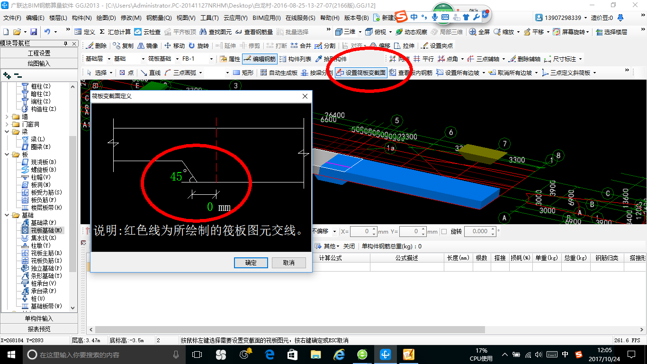647x364 pixels.
Task: Open the 三点画弧 arc dropdown arrow
Action: [201, 73]
